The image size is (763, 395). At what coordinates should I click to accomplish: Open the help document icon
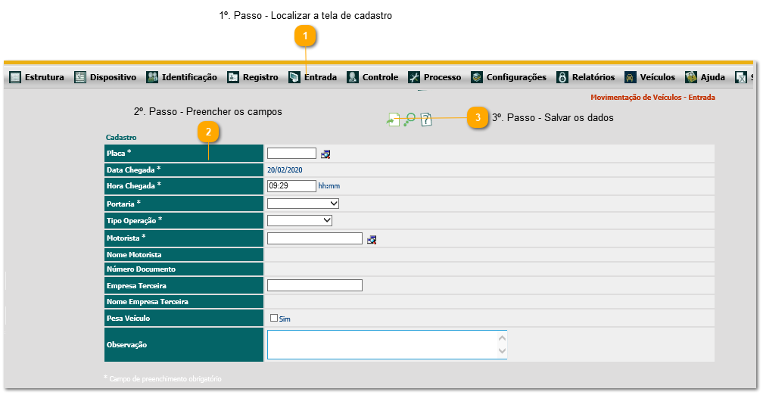[x=426, y=120]
